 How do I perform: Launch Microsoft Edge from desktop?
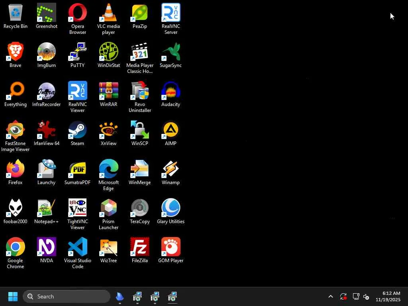point(108,175)
